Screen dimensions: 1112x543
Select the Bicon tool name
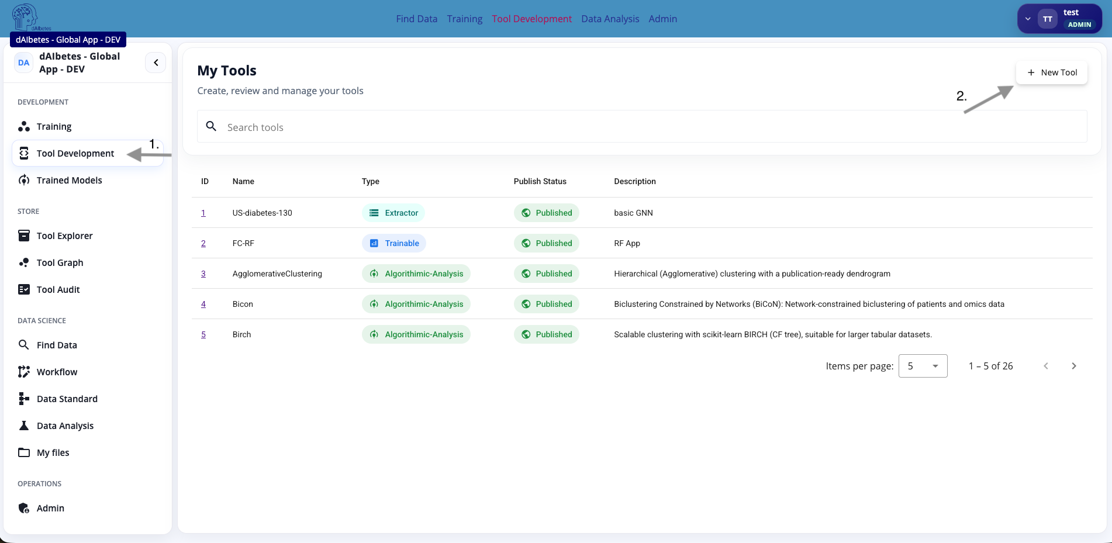(x=243, y=304)
